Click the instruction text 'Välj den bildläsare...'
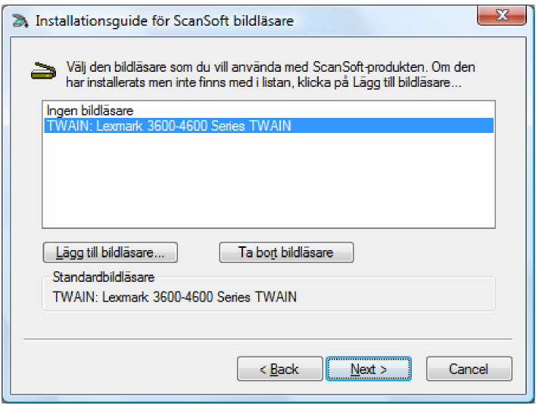 (270, 74)
